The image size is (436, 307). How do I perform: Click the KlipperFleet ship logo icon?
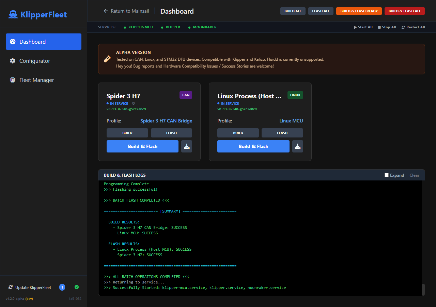point(13,15)
